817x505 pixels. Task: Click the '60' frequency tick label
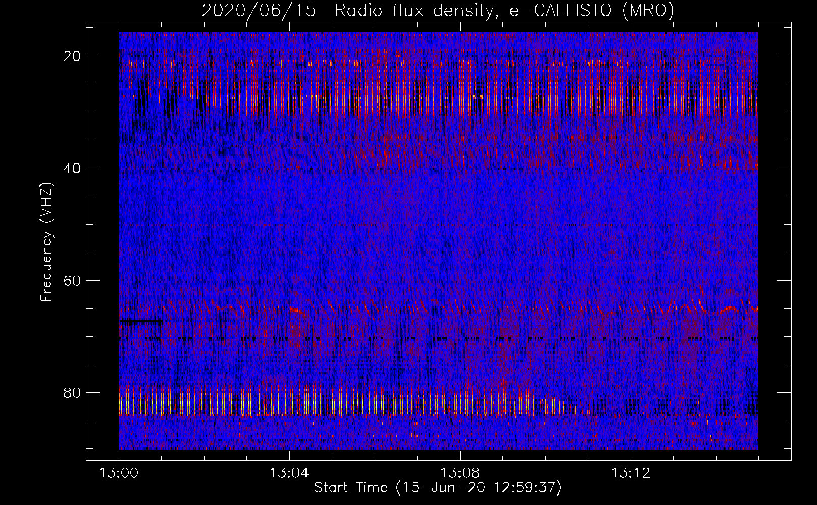tap(73, 280)
